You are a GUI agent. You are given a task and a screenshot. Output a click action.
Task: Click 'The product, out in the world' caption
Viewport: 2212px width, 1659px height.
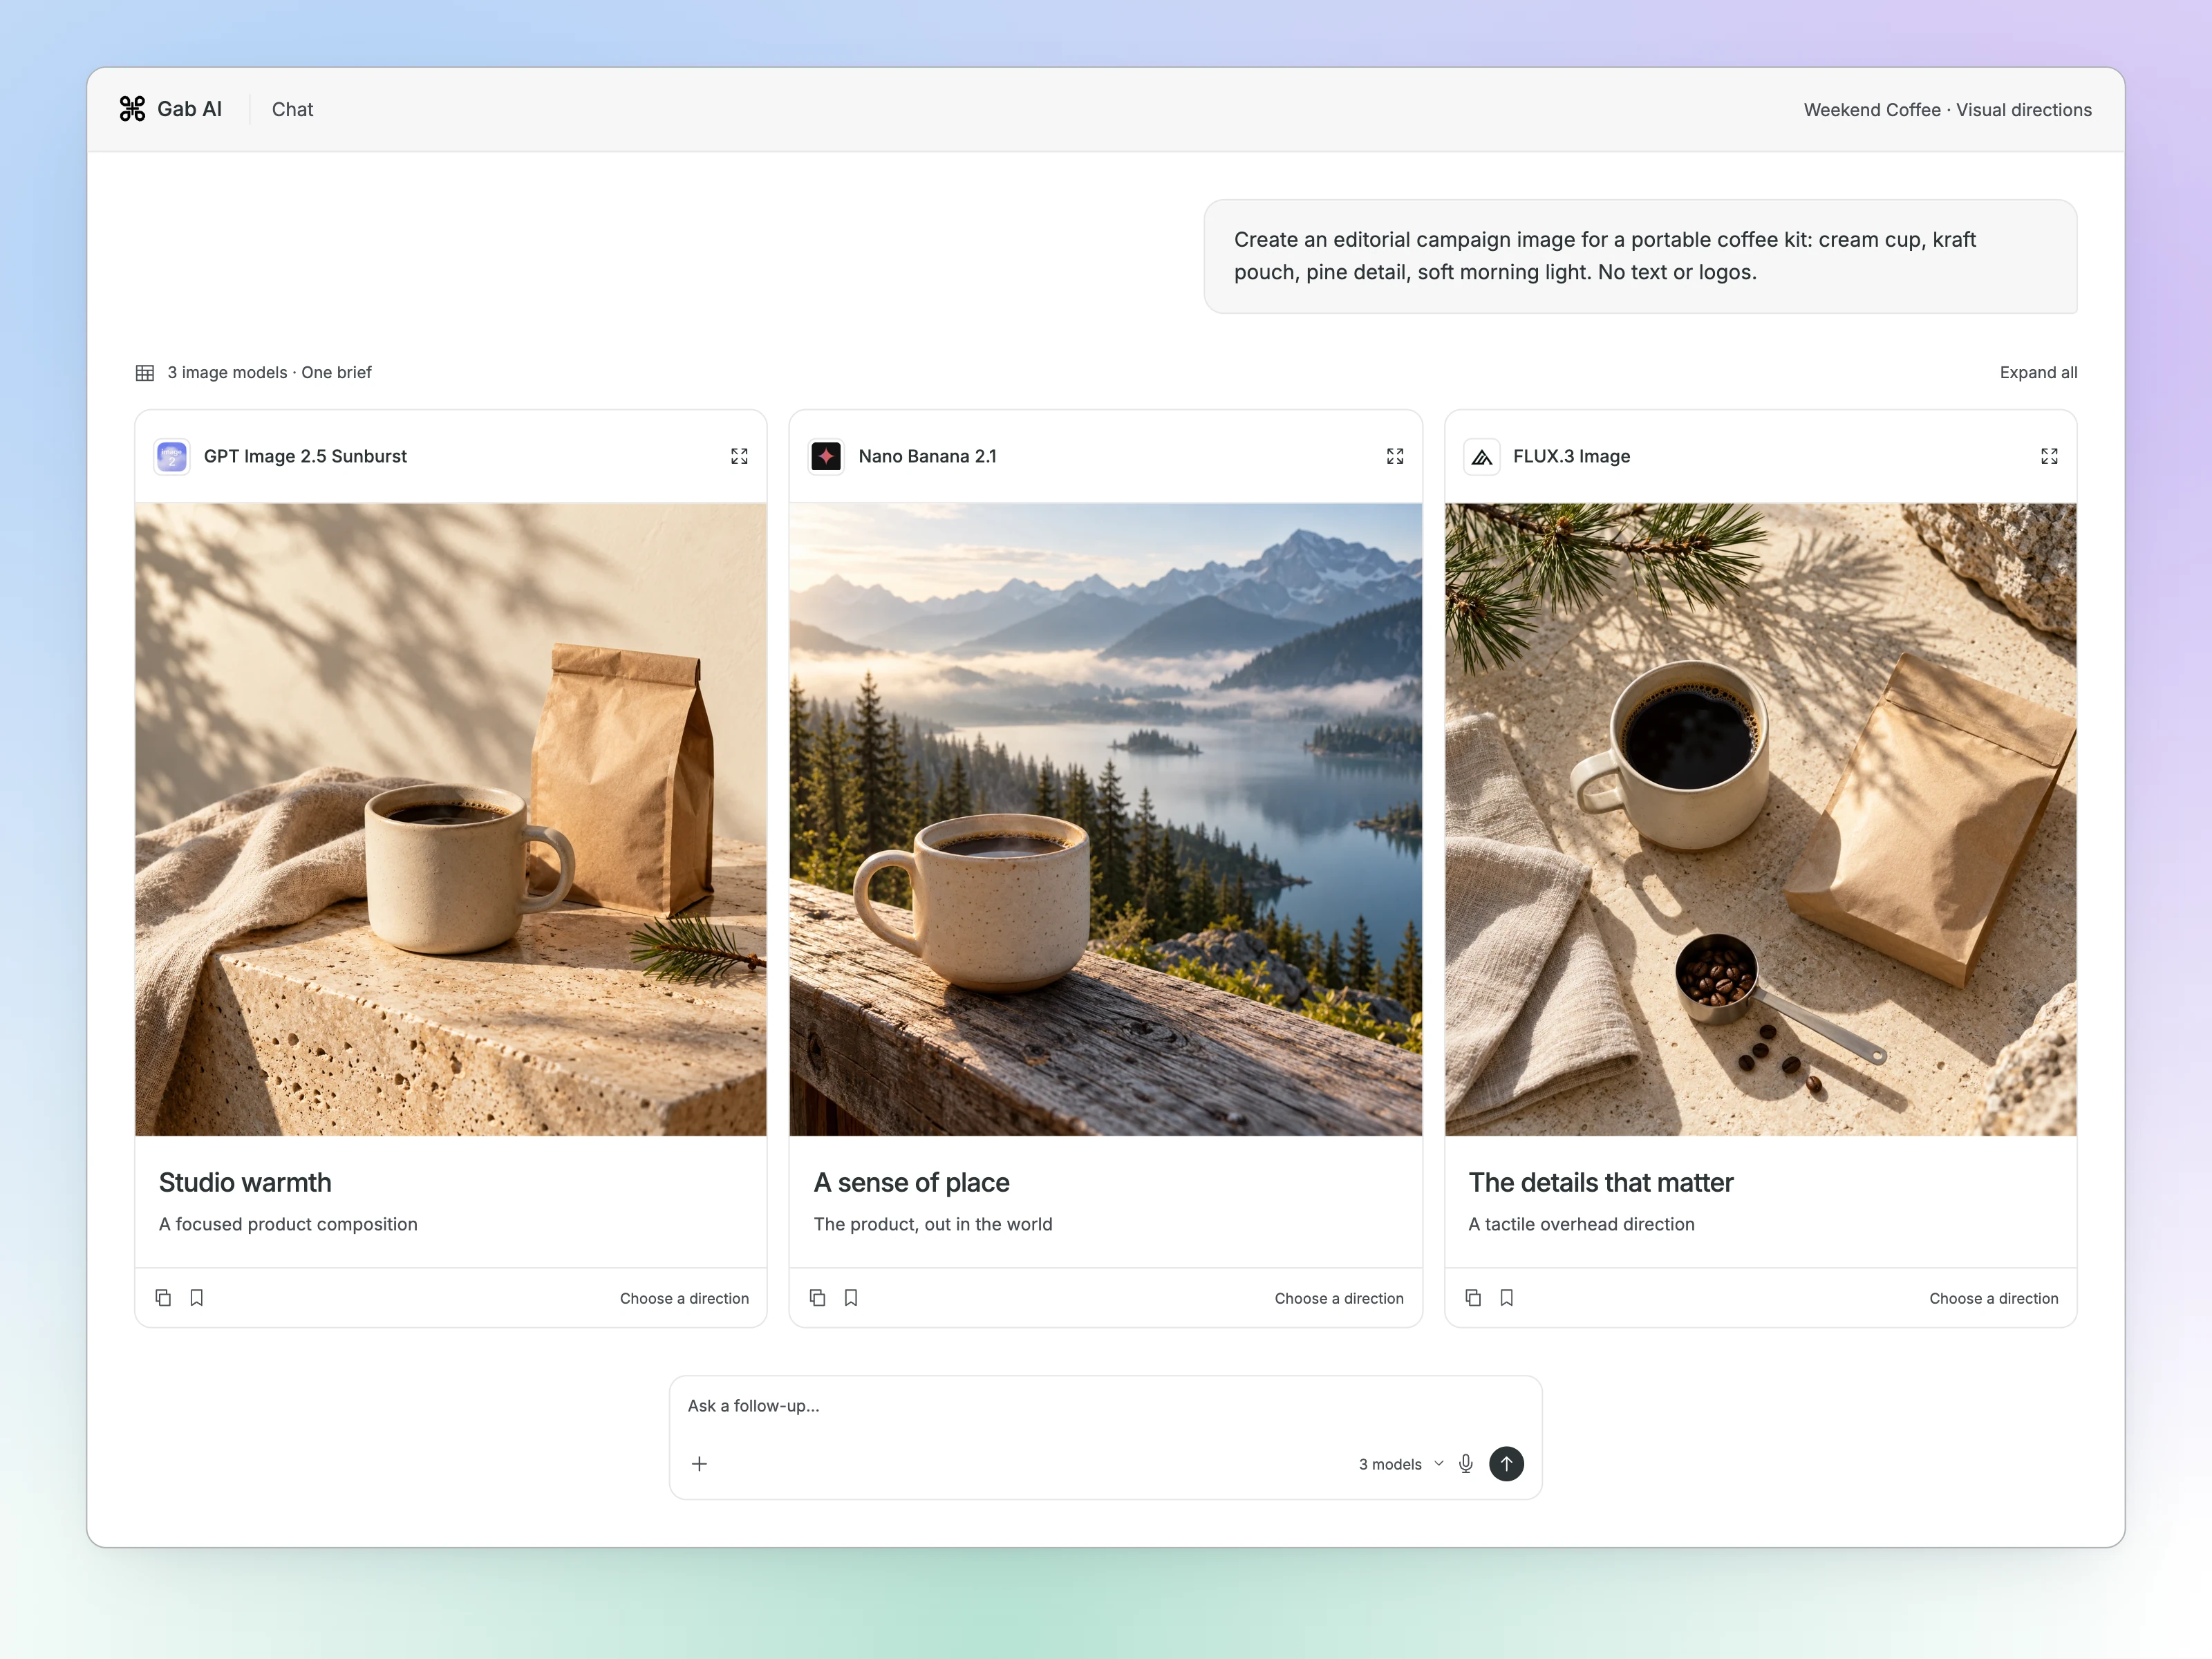(932, 1224)
